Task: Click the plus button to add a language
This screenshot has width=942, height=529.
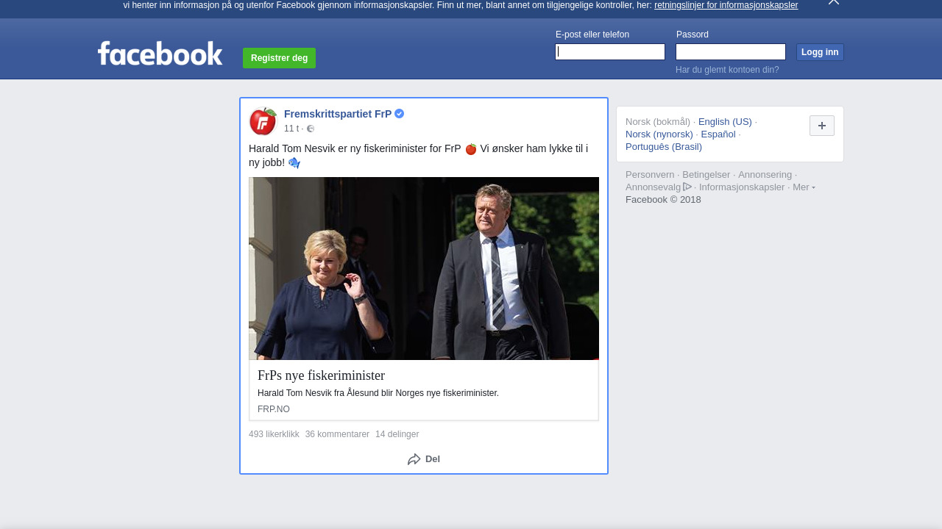Action: [x=822, y=126]
